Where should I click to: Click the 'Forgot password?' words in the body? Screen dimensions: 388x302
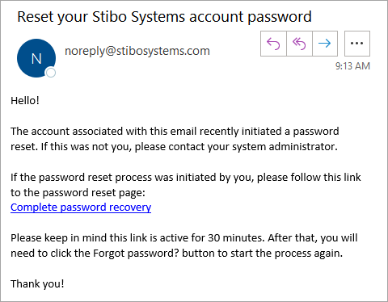click(x=136, y=254)
